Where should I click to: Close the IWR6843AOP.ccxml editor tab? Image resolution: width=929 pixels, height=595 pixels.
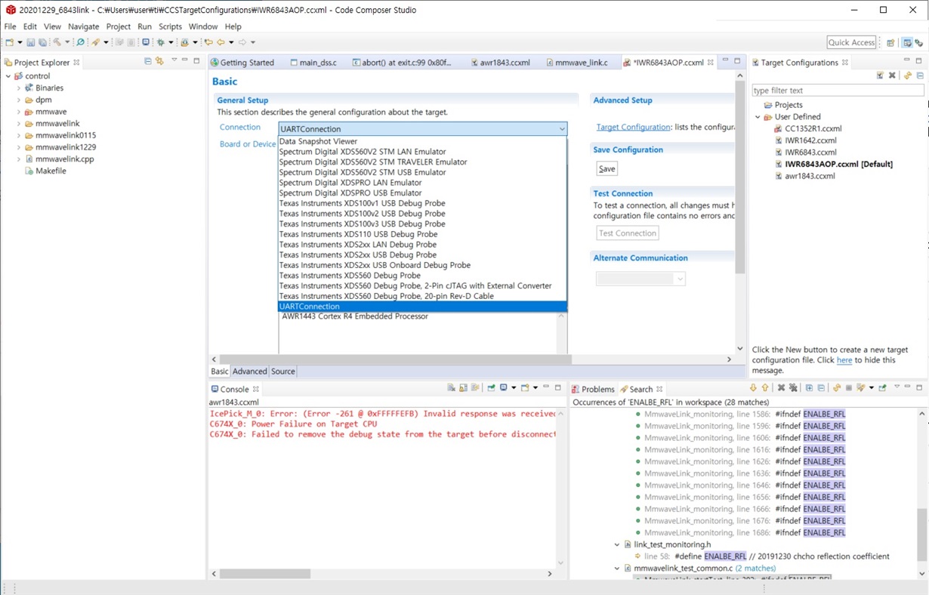(711, 63)
